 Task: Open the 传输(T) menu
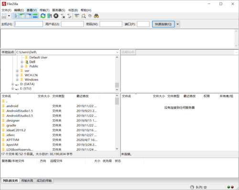pyautogui.click(x=44, y=10)
